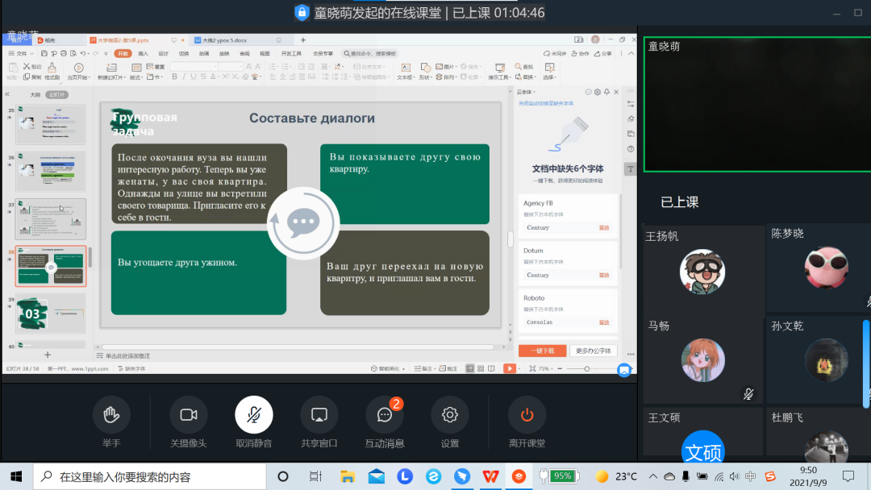Open the font size combo box
This screenshot has height=490, width=871.
[231, 67]
